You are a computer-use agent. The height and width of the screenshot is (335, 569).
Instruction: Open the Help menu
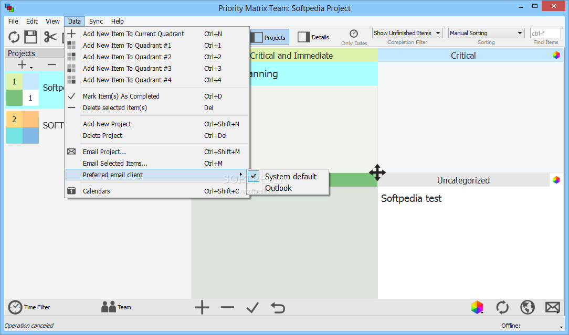click(x=117, y=21)
